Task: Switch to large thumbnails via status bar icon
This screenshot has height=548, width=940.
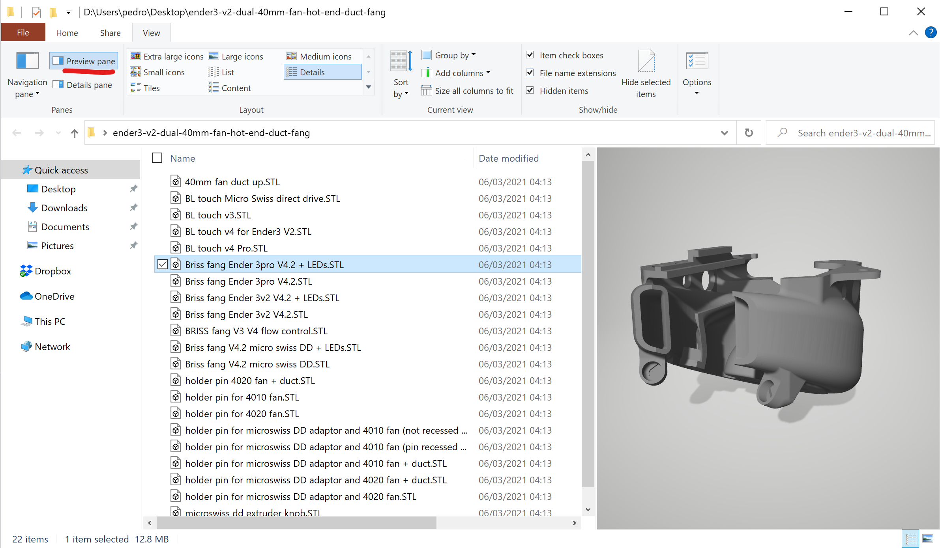Action: 928,539
